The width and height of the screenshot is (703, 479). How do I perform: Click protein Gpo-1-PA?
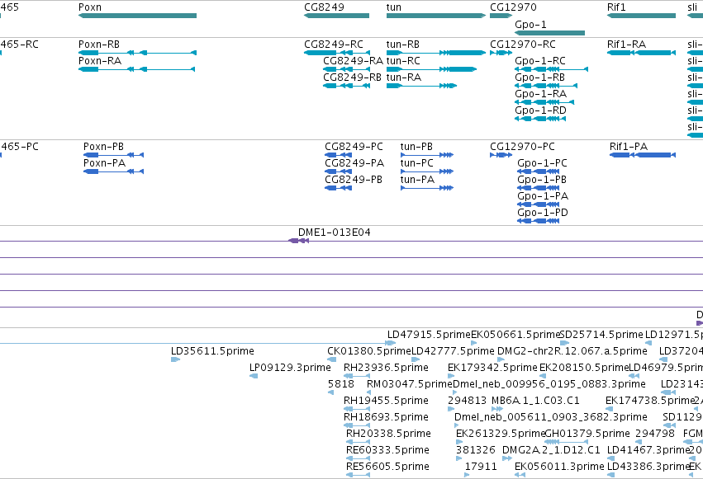coord(538,204)
